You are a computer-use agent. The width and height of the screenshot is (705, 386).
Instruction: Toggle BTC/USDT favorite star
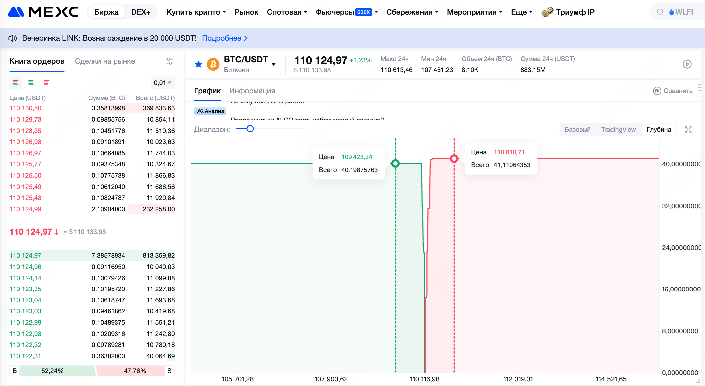(x=198, y=64)
